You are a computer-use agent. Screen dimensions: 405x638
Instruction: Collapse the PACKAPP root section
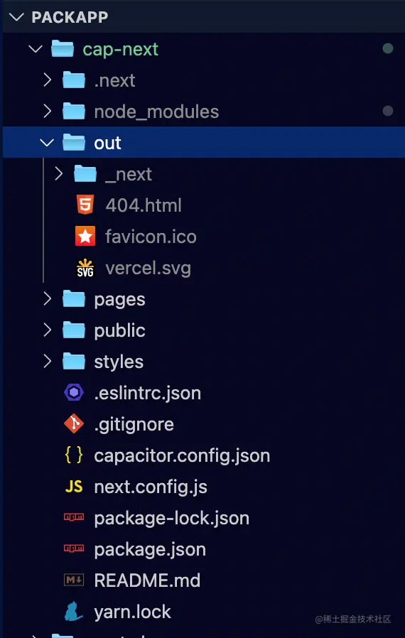pos(16,17)
